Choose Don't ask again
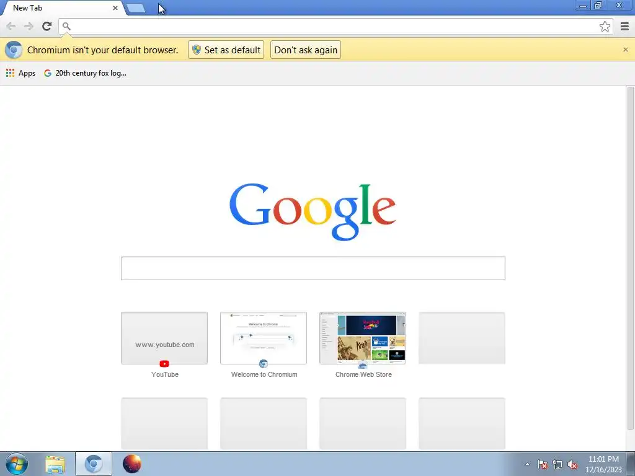This screenshot has width=635, height=476. coord(306,50)
